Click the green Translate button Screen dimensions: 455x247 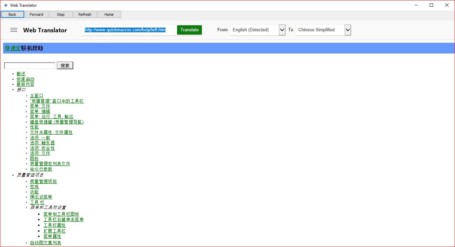tap(189, 30)
